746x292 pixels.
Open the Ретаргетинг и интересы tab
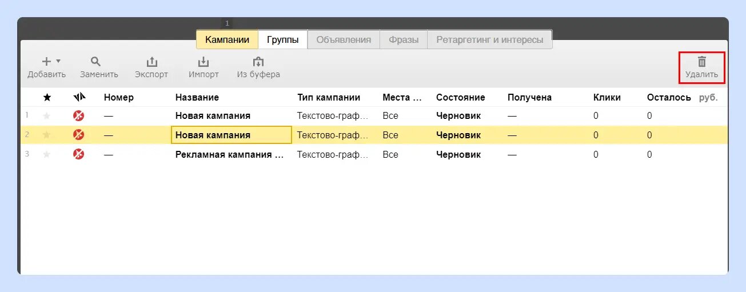(490, 40)
